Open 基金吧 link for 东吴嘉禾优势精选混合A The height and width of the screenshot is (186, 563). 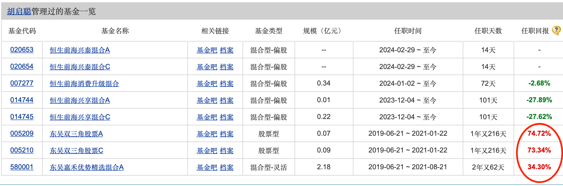tap(207, 167)
